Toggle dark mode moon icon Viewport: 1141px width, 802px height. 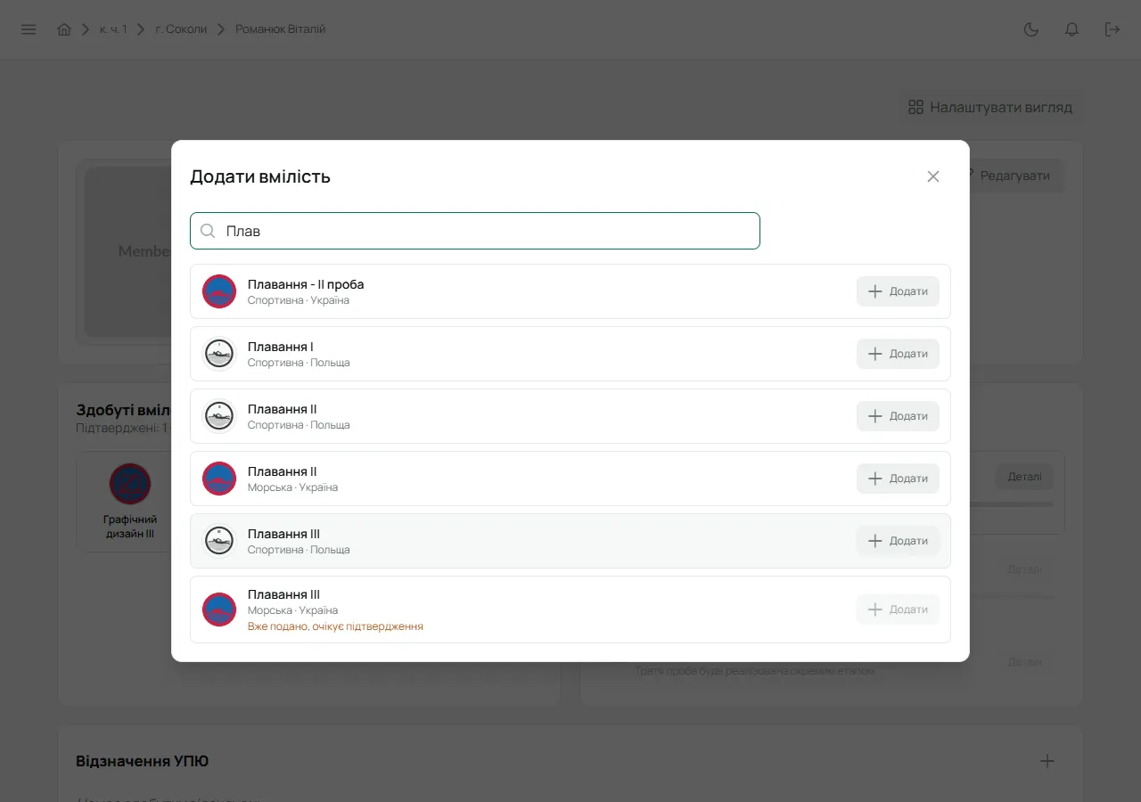[1031, 29]
